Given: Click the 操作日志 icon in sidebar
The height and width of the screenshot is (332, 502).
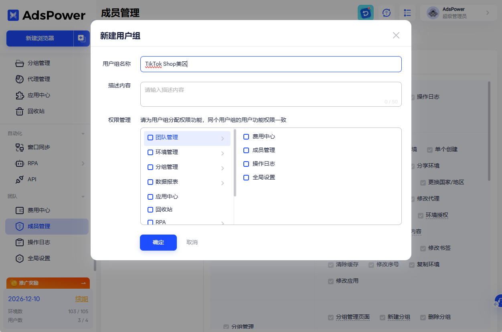Looking at the screenshot, I should 20,242.
